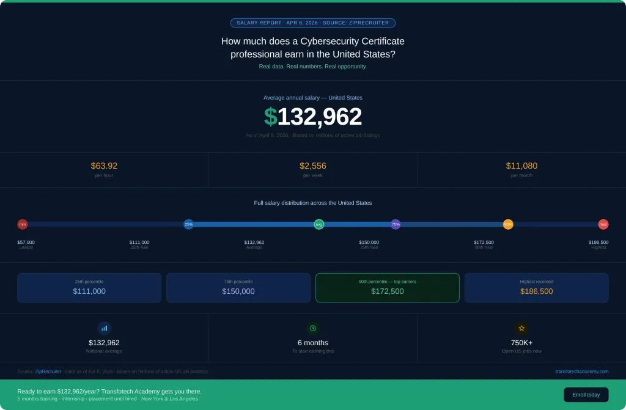Select the 25th percentile $111,000 card

(89, 288)
